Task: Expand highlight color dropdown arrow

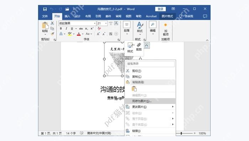Action: pos(74,34)
